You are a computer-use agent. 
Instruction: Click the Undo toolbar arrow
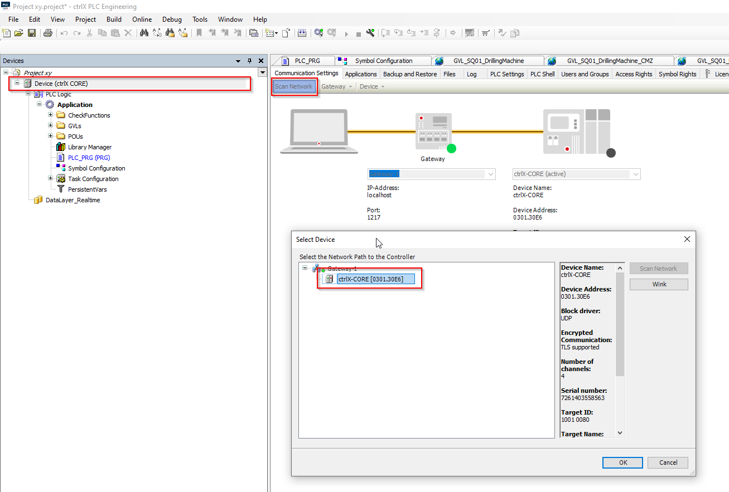[64, 33]
